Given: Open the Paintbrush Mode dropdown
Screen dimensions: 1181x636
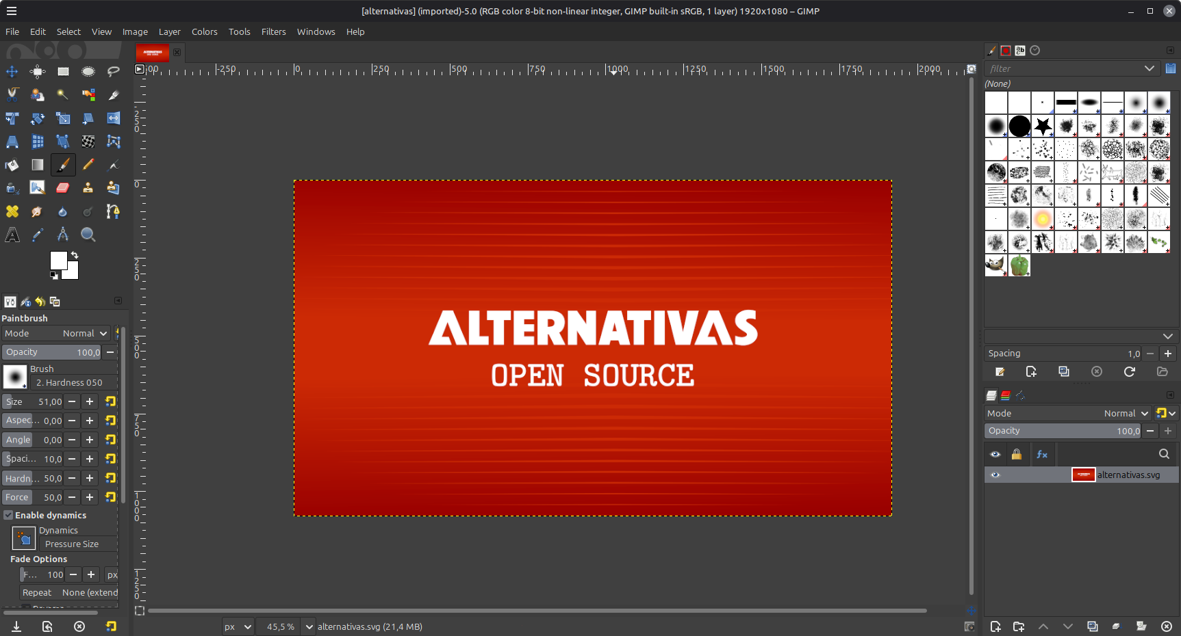Looking at the screenshot, I should pyautogui.click(x=85, y=334).
